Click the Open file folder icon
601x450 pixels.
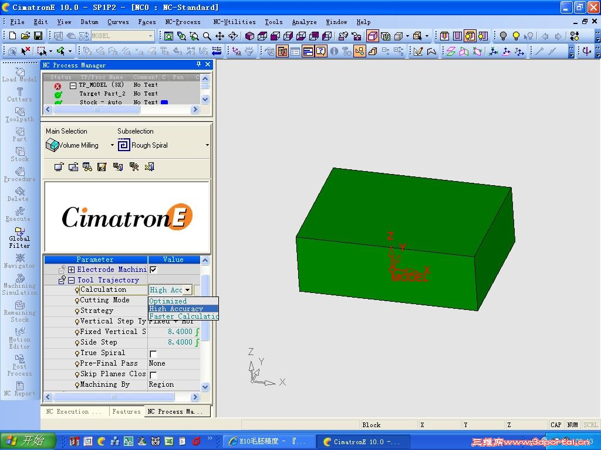tap(25, 36)
